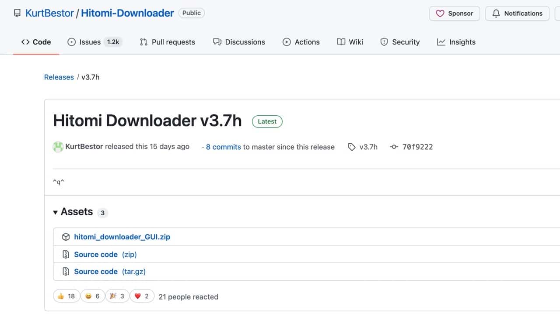Toggle the laugh reaction 6
The height and width of the screenshot is (331, 560).
[x=93, y=296]
